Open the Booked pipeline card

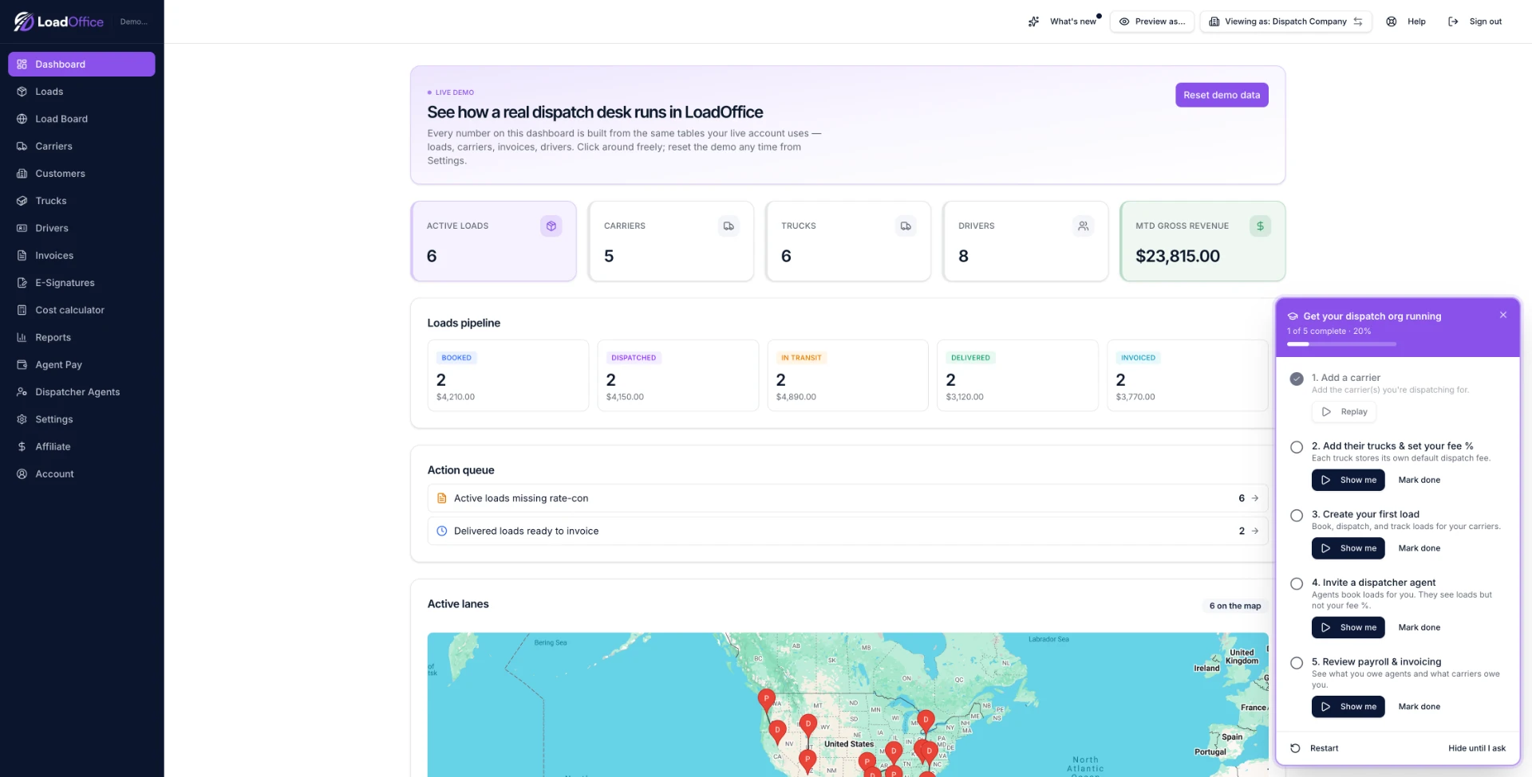point(508,375)
